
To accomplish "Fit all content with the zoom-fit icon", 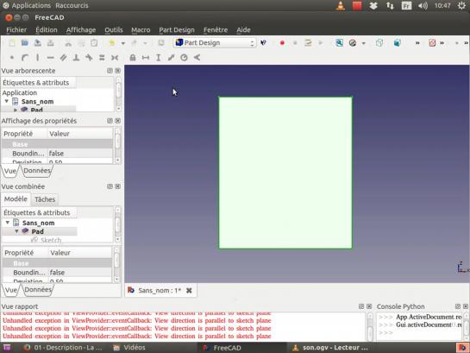I will [339, 43].
